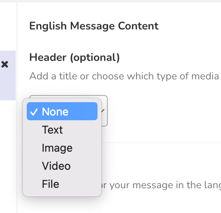
Task: Choose the None header option
Action: (x=62, y=111)
